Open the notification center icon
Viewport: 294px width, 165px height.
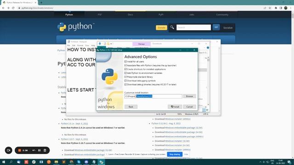289,162
